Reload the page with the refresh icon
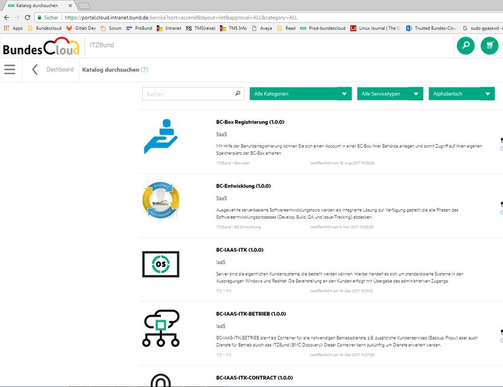The image size is (503, 387). coord(28,18)
